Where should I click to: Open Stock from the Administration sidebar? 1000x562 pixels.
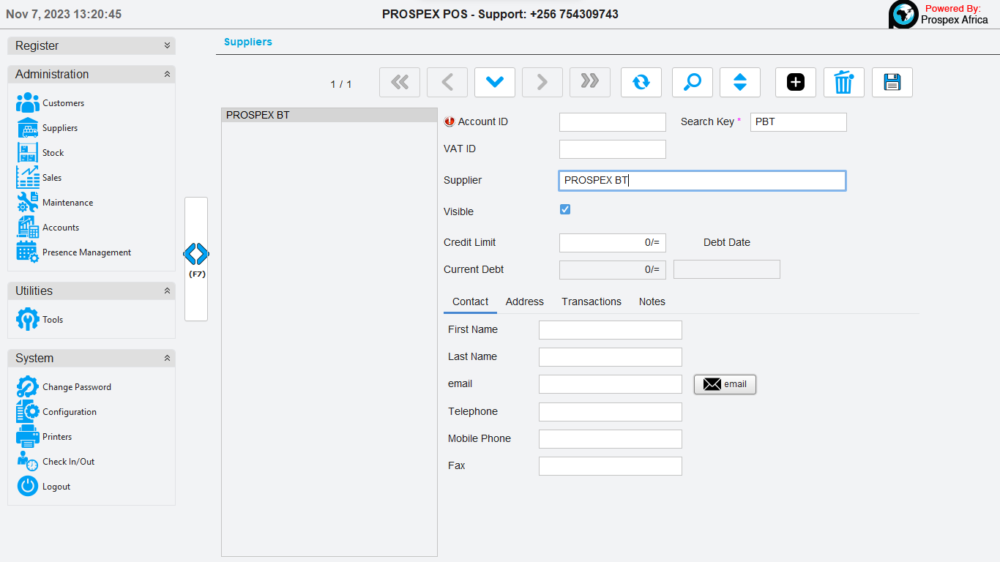[x=53, y=153]
